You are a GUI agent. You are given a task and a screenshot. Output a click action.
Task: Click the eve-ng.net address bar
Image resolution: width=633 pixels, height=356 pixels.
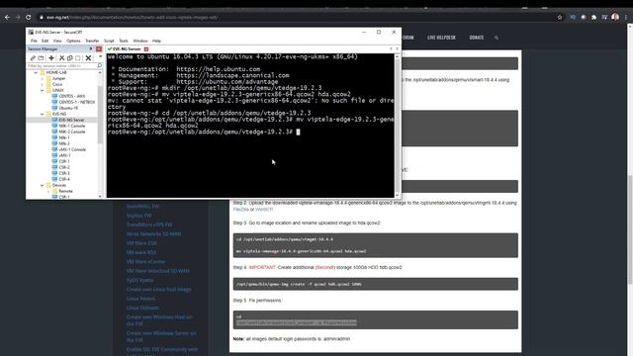tap(299, 18)
